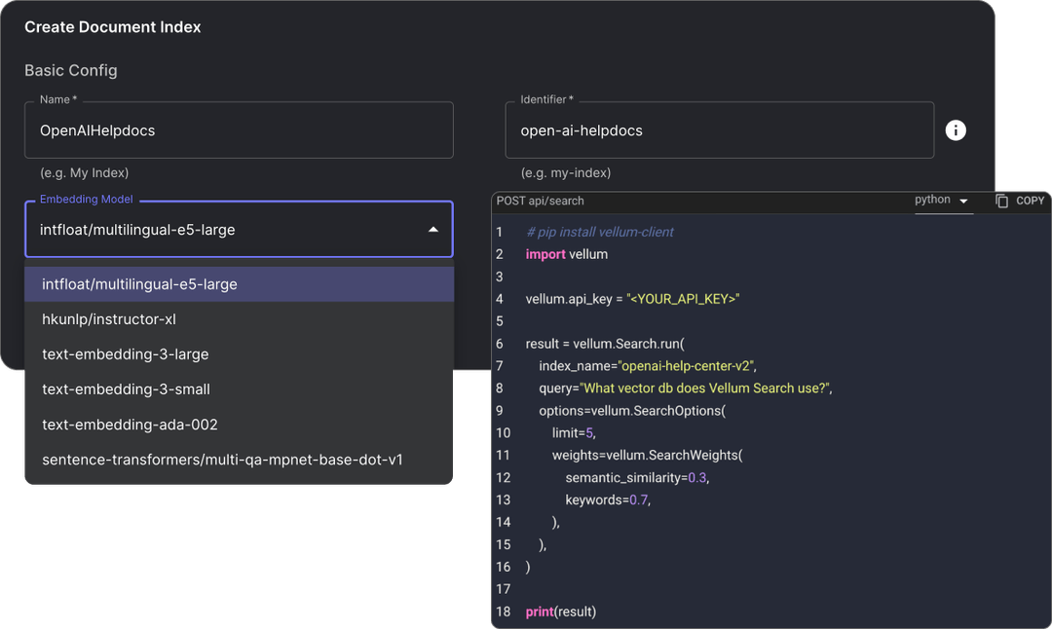Collapse the Embedding Model dropdown via its chevron
1052x629 pixels.
coord(432,229)
